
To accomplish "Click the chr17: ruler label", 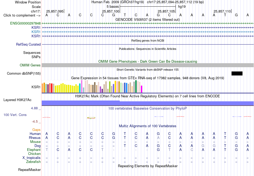I will pyautogui.click(x=36, y=11).
